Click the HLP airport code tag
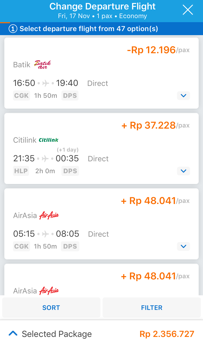The width and height of the screenshot is (203, 348). (21, 171)
